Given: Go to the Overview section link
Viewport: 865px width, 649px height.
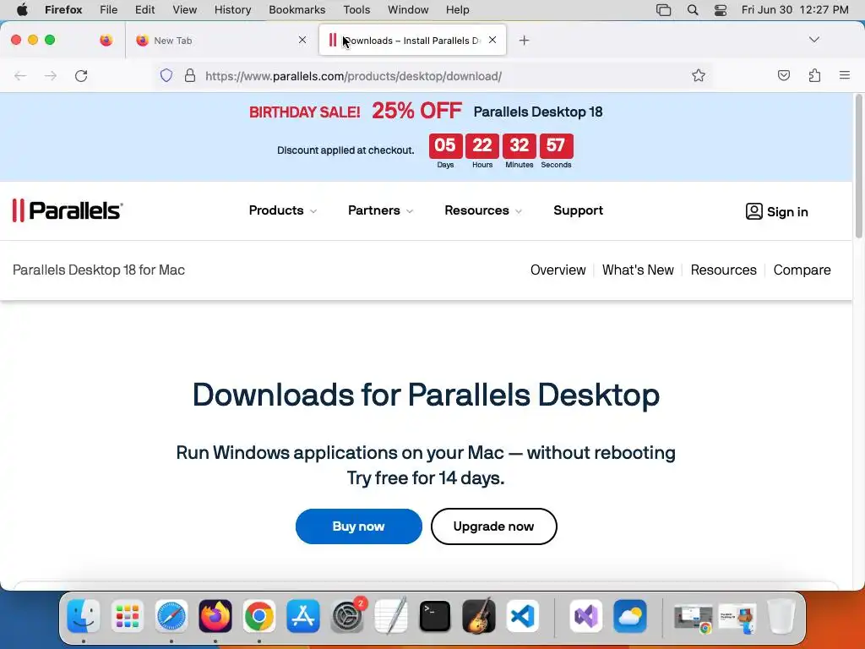Looking at the screenshot, I should 558,270.
